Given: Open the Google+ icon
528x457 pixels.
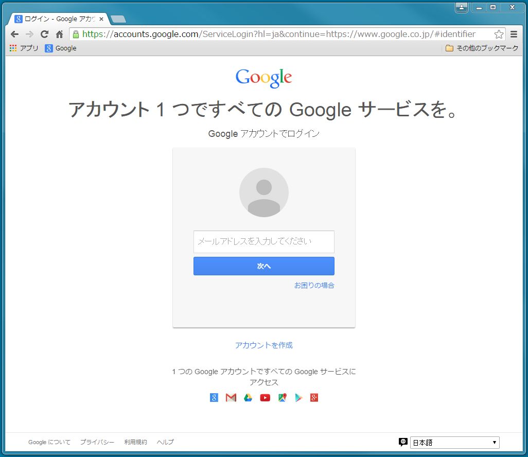Looking at the screenshot, I should [314, 398].
